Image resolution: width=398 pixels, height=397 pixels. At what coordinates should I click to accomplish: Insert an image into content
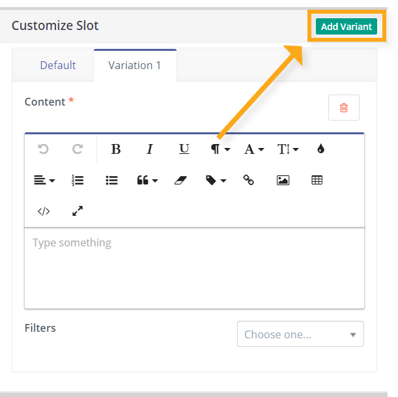(x=283, y=181)
